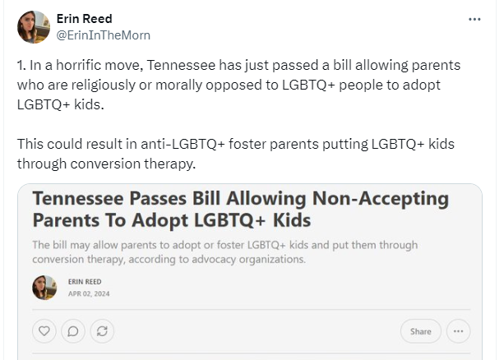
Task: Click the '1.' thread number opening the tweet
Action: point(22,65)
